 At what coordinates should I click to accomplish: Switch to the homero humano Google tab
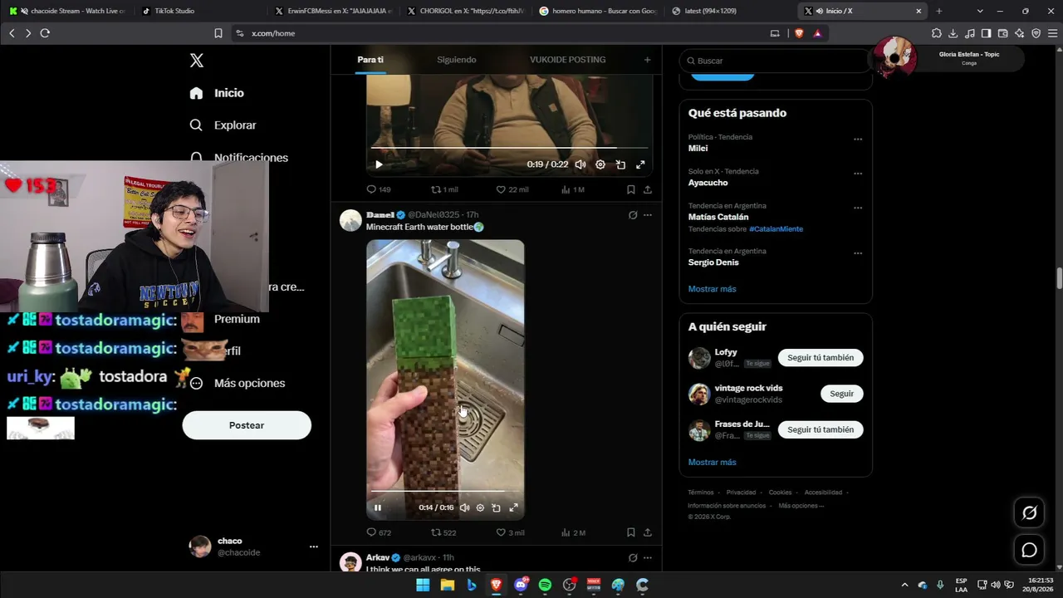click(598, 11)
